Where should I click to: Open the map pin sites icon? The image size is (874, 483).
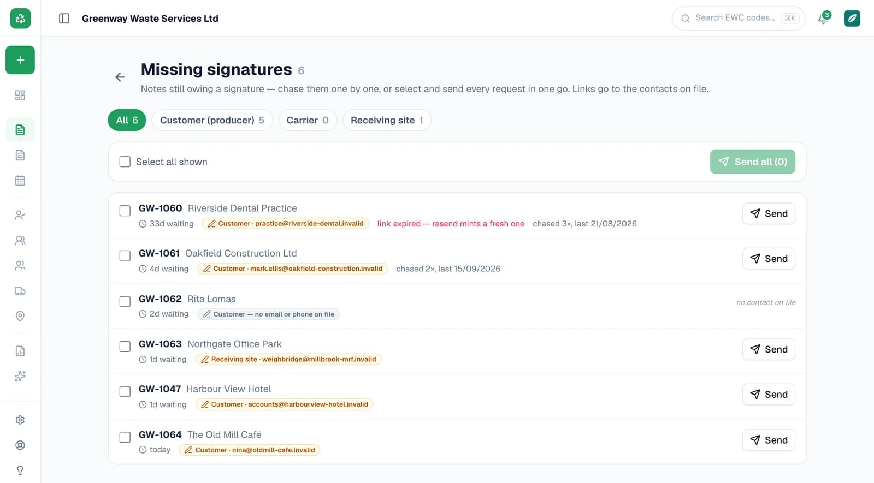pos(20,316)
